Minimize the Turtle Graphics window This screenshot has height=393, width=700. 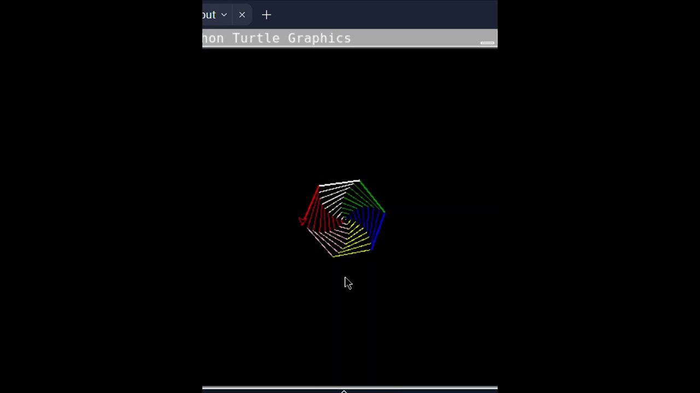pyautogui.click(x=487, y=42)
